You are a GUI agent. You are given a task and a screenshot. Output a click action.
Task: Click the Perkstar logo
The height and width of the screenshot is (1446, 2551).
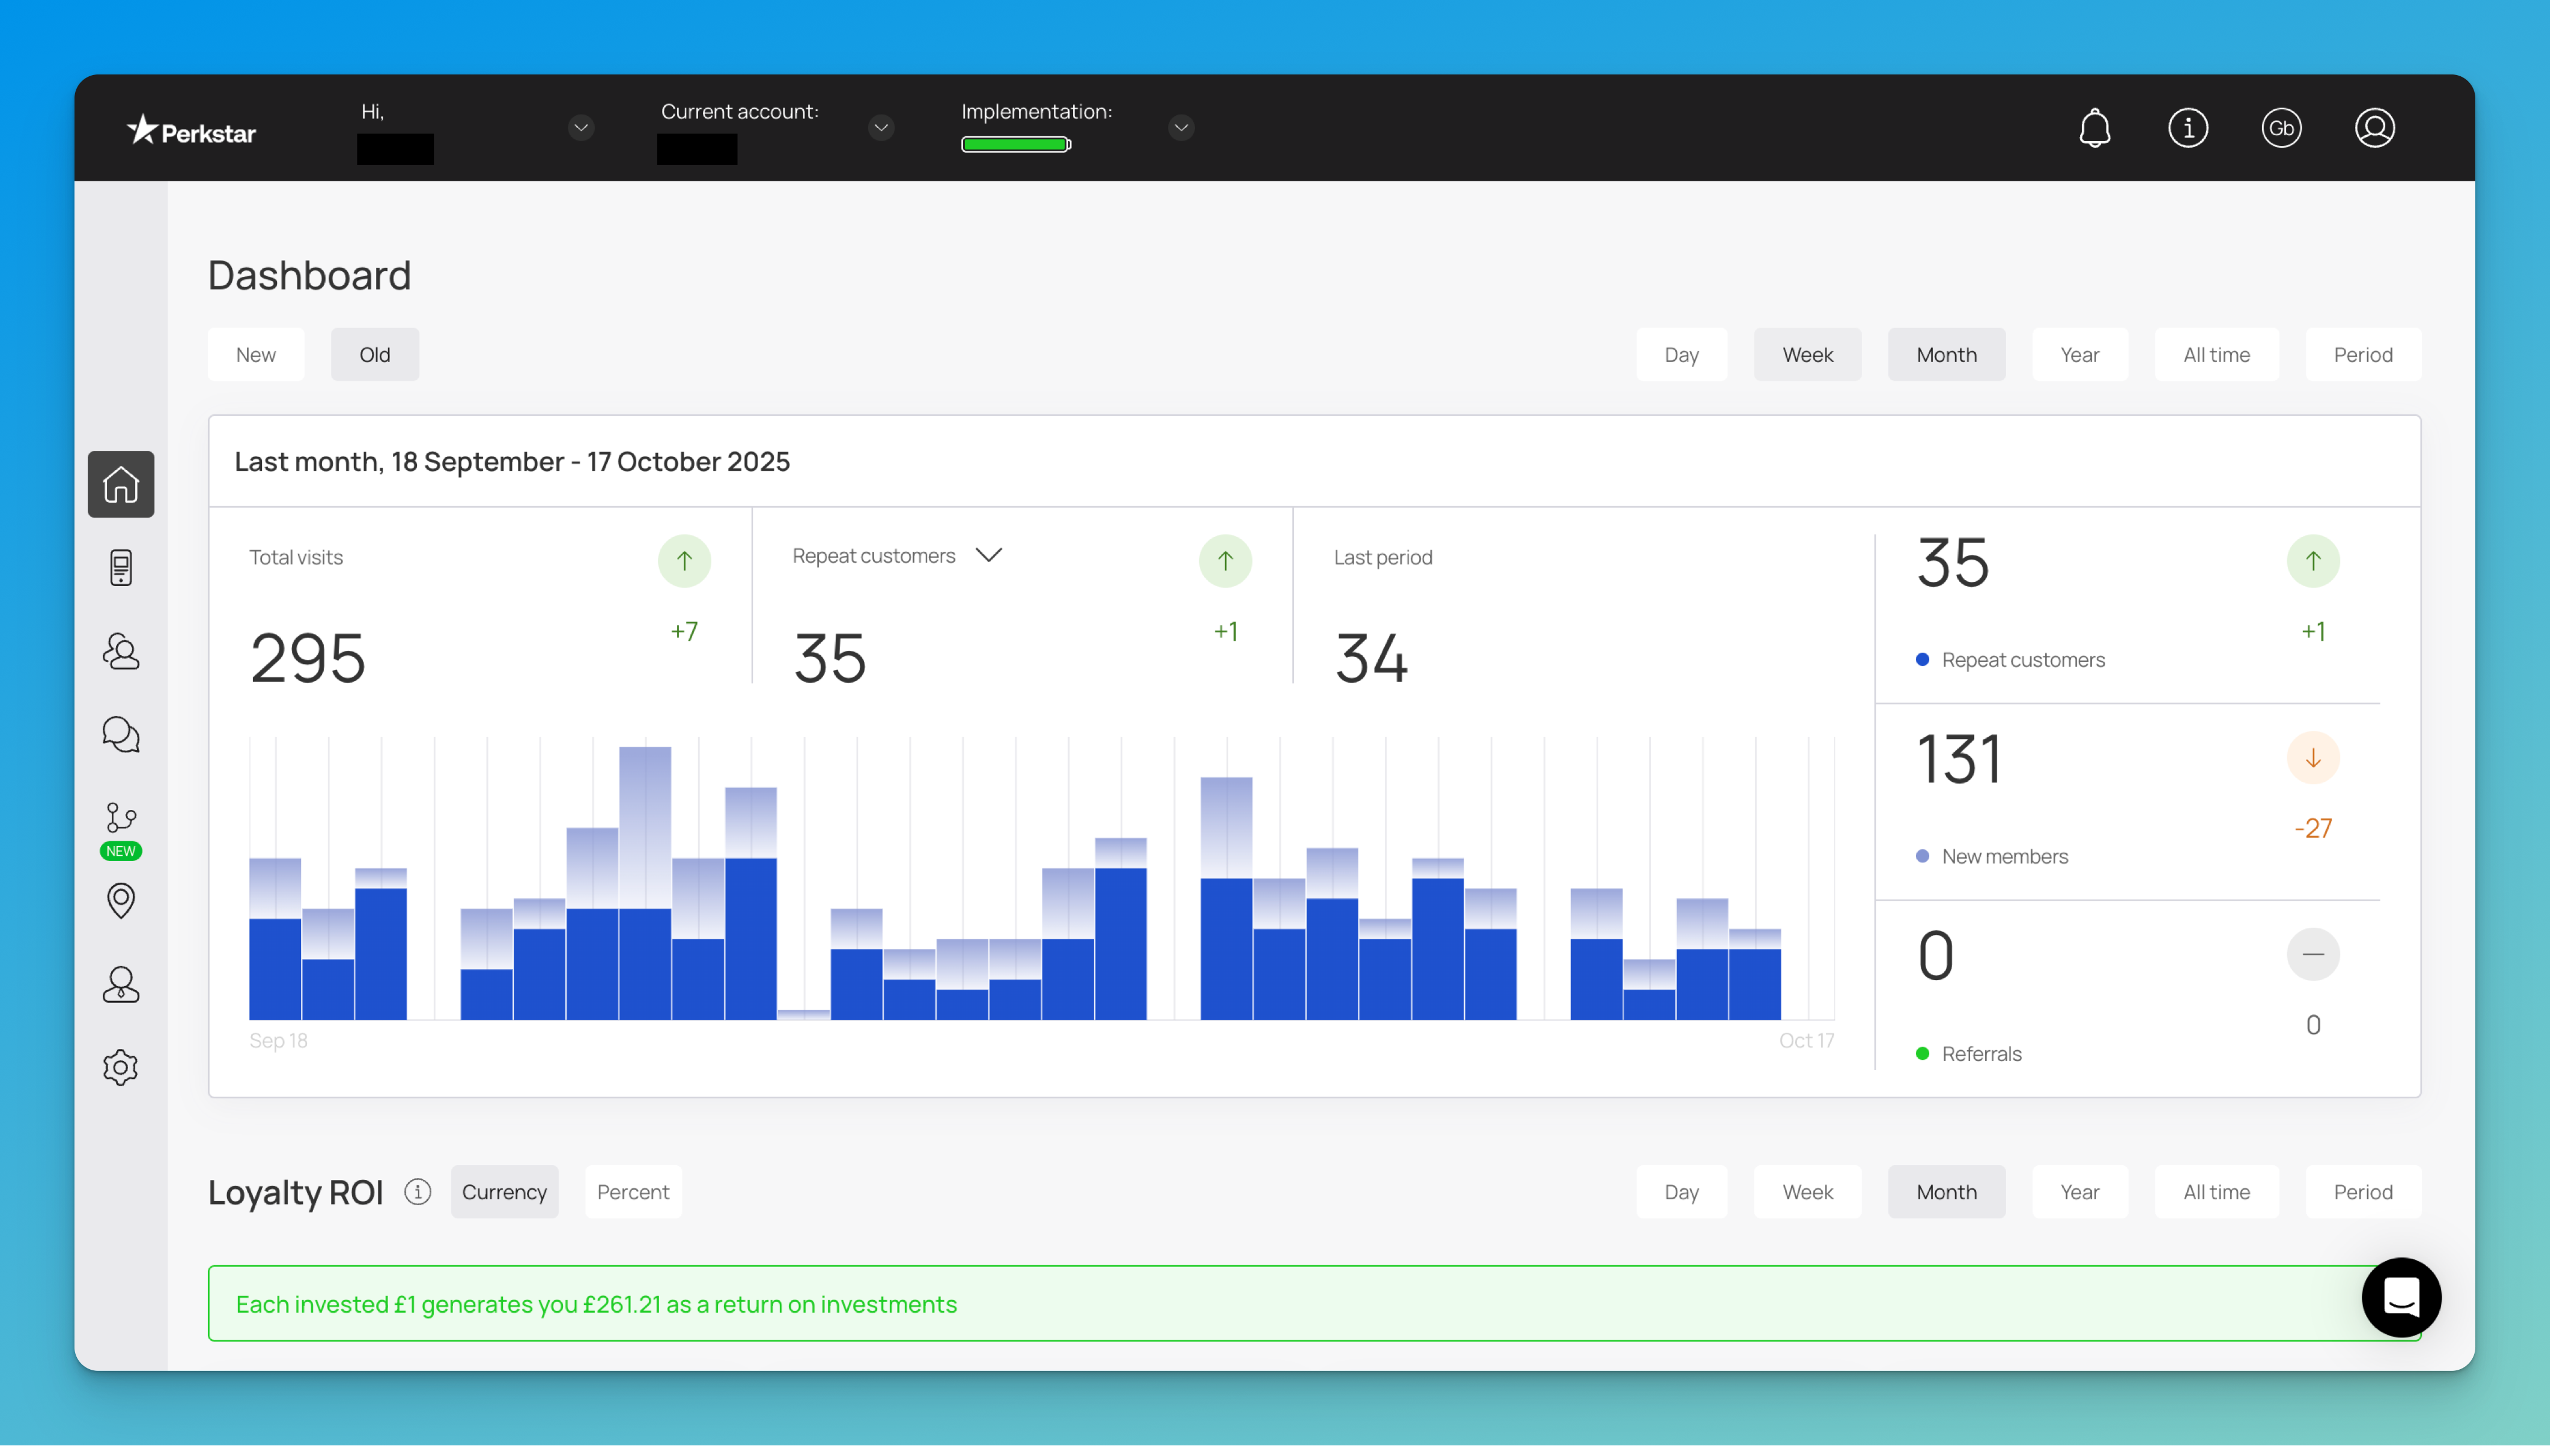[x=192, y=131]
